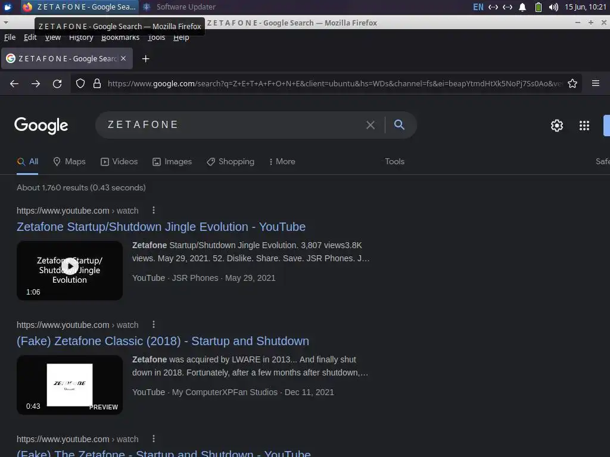
Task: Open a new tab with the plus button
Action: pos(145,59)
